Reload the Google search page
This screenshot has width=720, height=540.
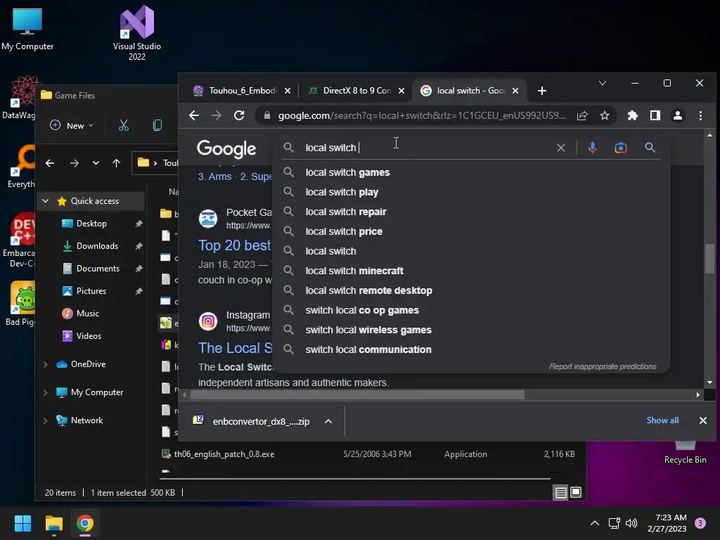pyautogui.click(x=239, y=116)
